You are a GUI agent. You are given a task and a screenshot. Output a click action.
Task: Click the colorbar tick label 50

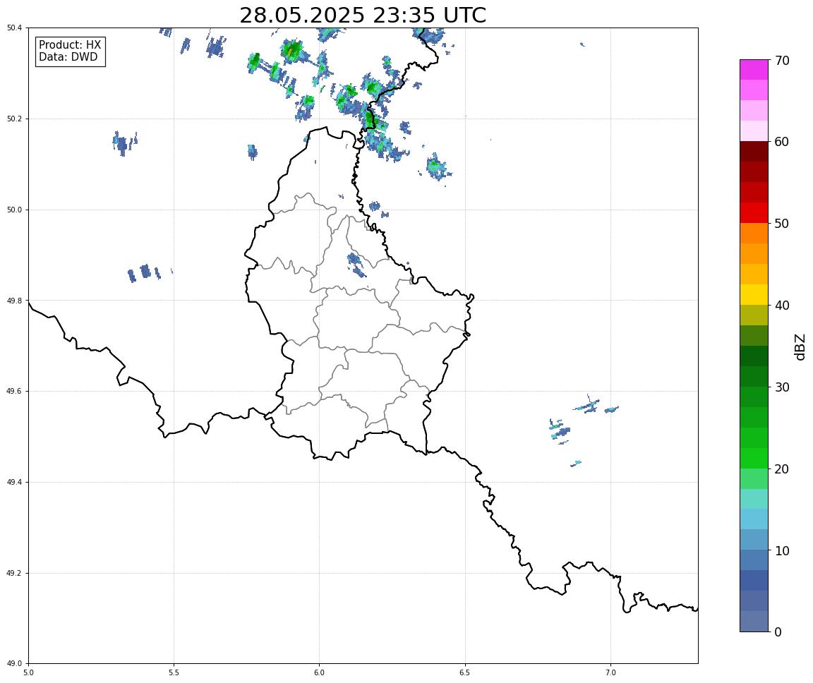781,224
